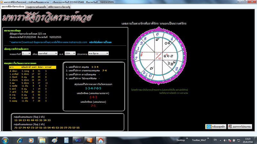Viewport: 257px width, 144px height.
Task: Expand the Desktop toolbar chevron
Action: point(187,139)
